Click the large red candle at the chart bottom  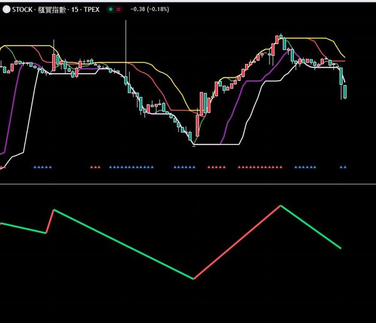198,125
